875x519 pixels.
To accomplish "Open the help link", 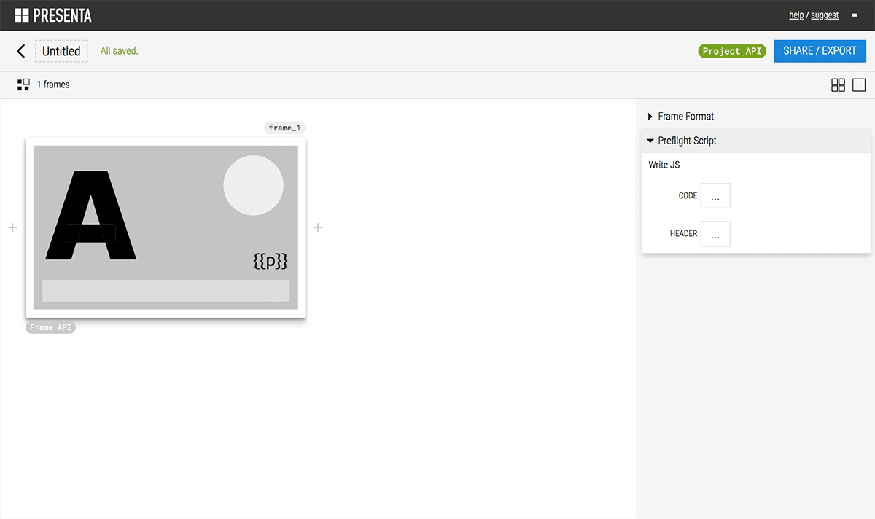I will pos(796,15).
